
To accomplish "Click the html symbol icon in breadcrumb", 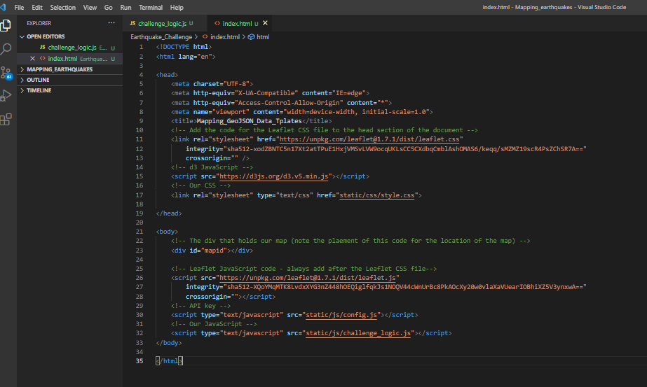I will (x=251, y=36).
